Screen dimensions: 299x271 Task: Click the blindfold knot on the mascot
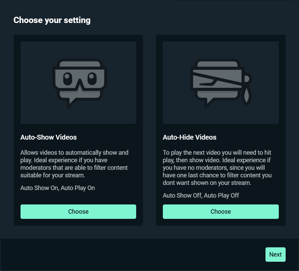pyautogui.click(x=248, y=79)
